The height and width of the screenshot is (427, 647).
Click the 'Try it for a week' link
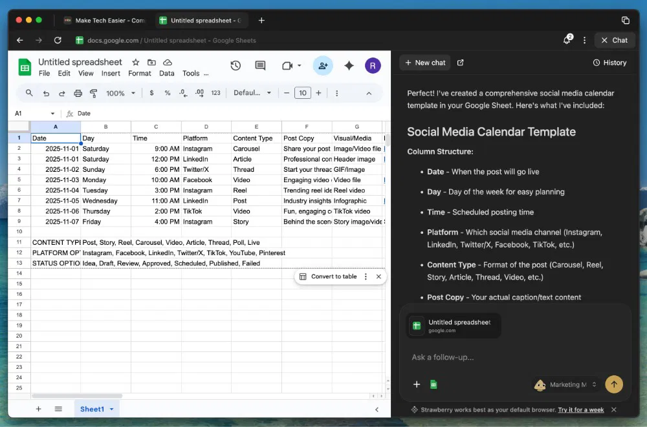[x=580, y=410]
